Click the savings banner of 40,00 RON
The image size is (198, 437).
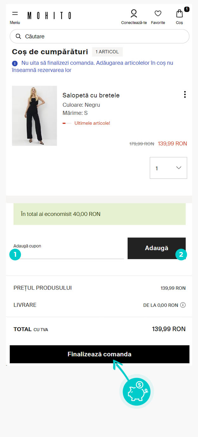click(99, 214)
